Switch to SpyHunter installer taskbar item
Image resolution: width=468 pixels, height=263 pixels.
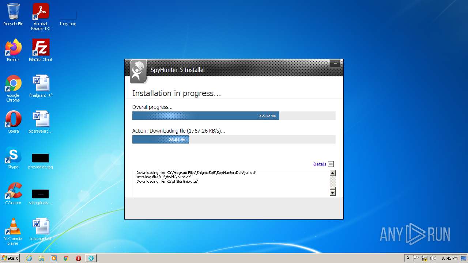pos(91,258)
